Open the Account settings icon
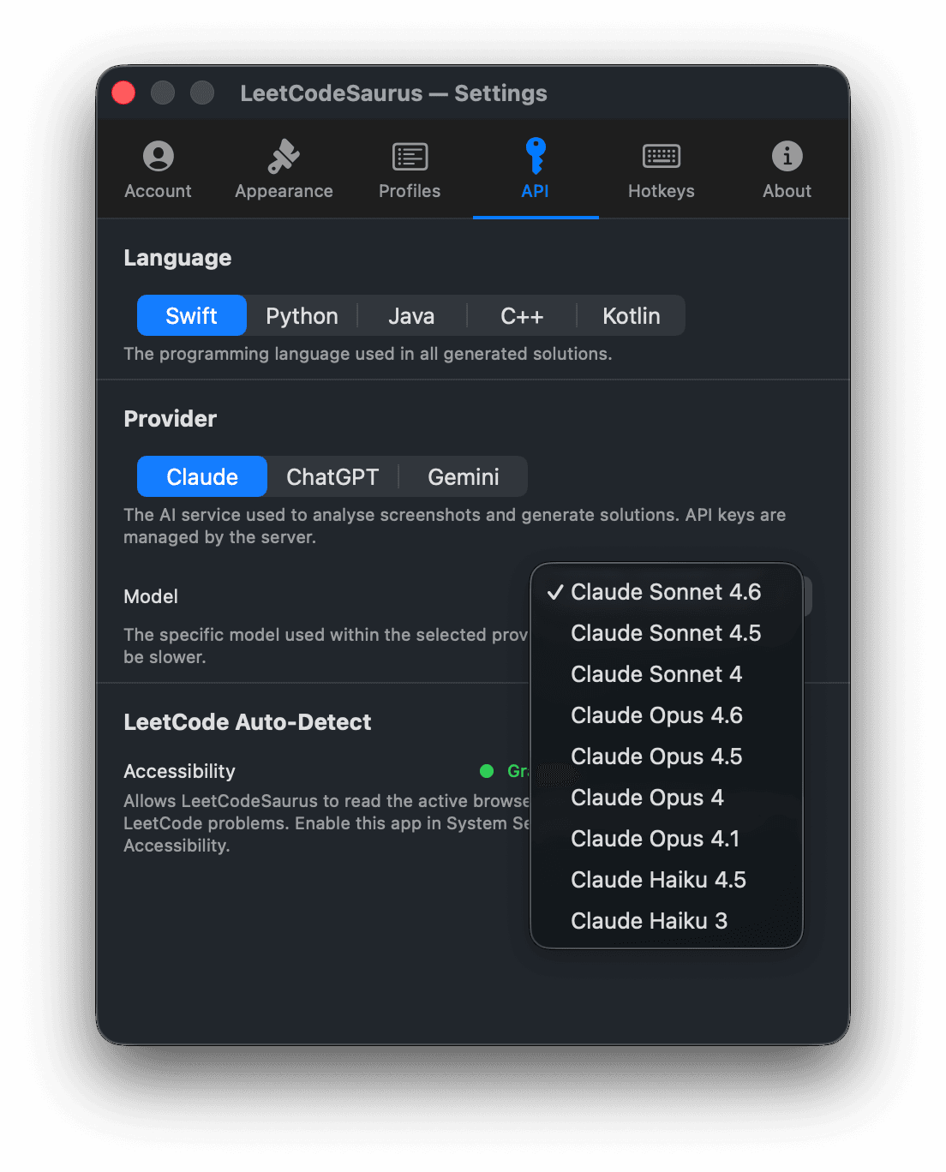The height and width of the screenshot is (1172, 946). 159,156
